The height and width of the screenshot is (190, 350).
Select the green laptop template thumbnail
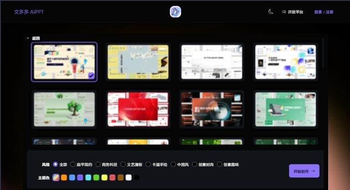286,109
